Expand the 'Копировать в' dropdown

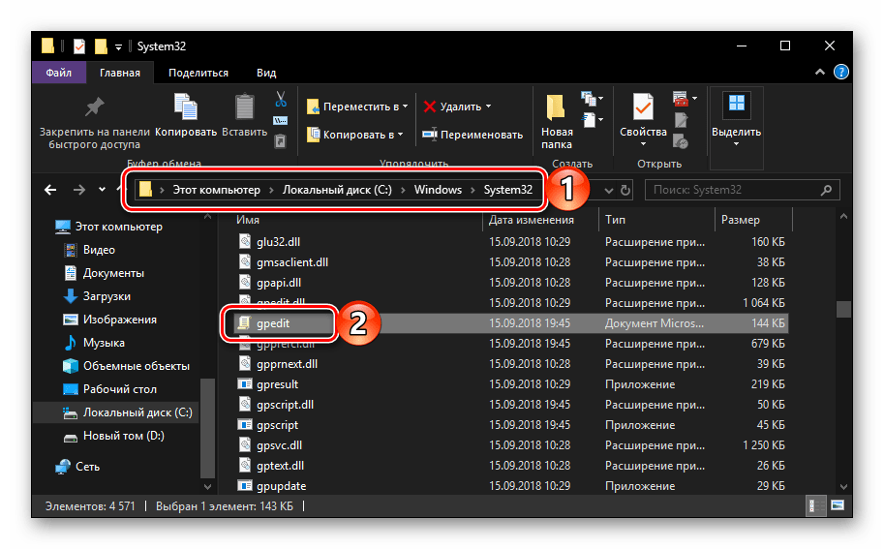point(401,135)
